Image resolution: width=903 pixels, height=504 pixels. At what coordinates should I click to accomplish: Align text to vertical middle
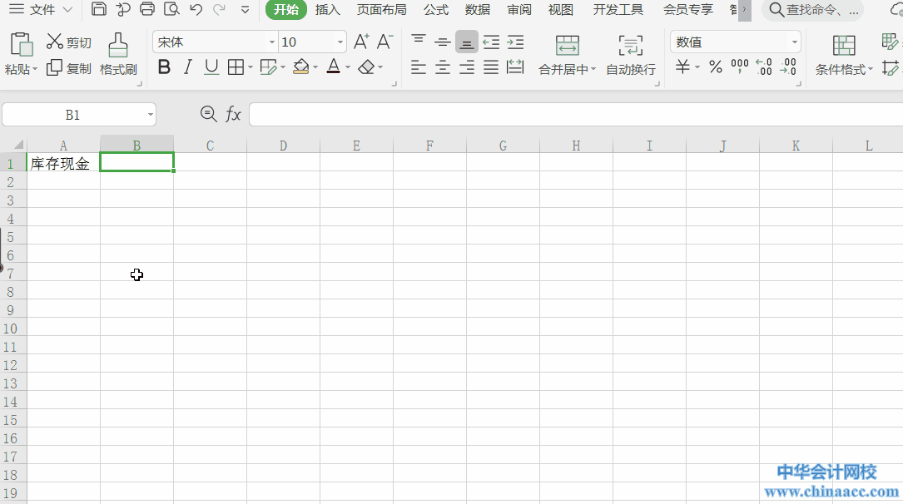442,42
